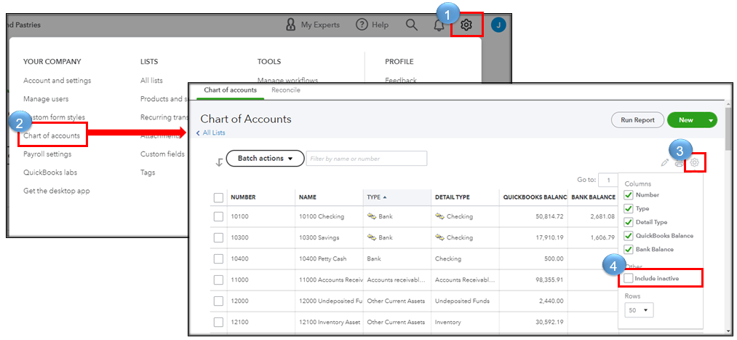Viewport: 737px width, 340px height.
Task: Open the J user profile avatar
Action: [498, 25]
